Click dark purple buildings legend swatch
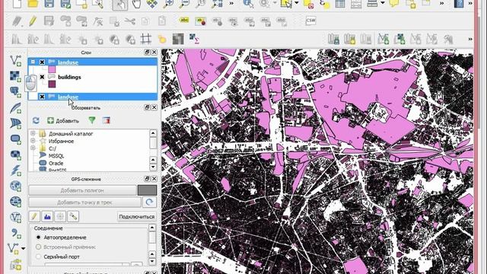 [x=52, y=84]
